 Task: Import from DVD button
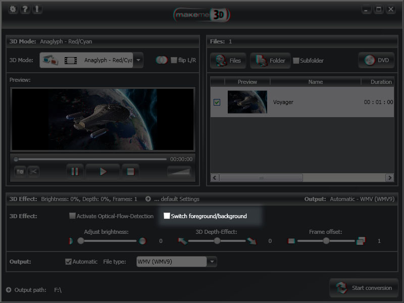[376, 60]
